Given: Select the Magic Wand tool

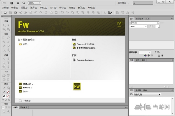Looking at the screenshot, I should pos(4,42).
